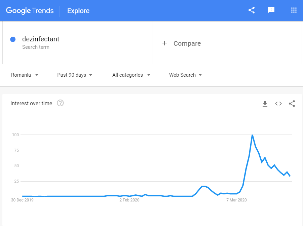This screenshot has height=226, width=303.
Task: Open the feedback icon in the header
Action: (271, 10)
